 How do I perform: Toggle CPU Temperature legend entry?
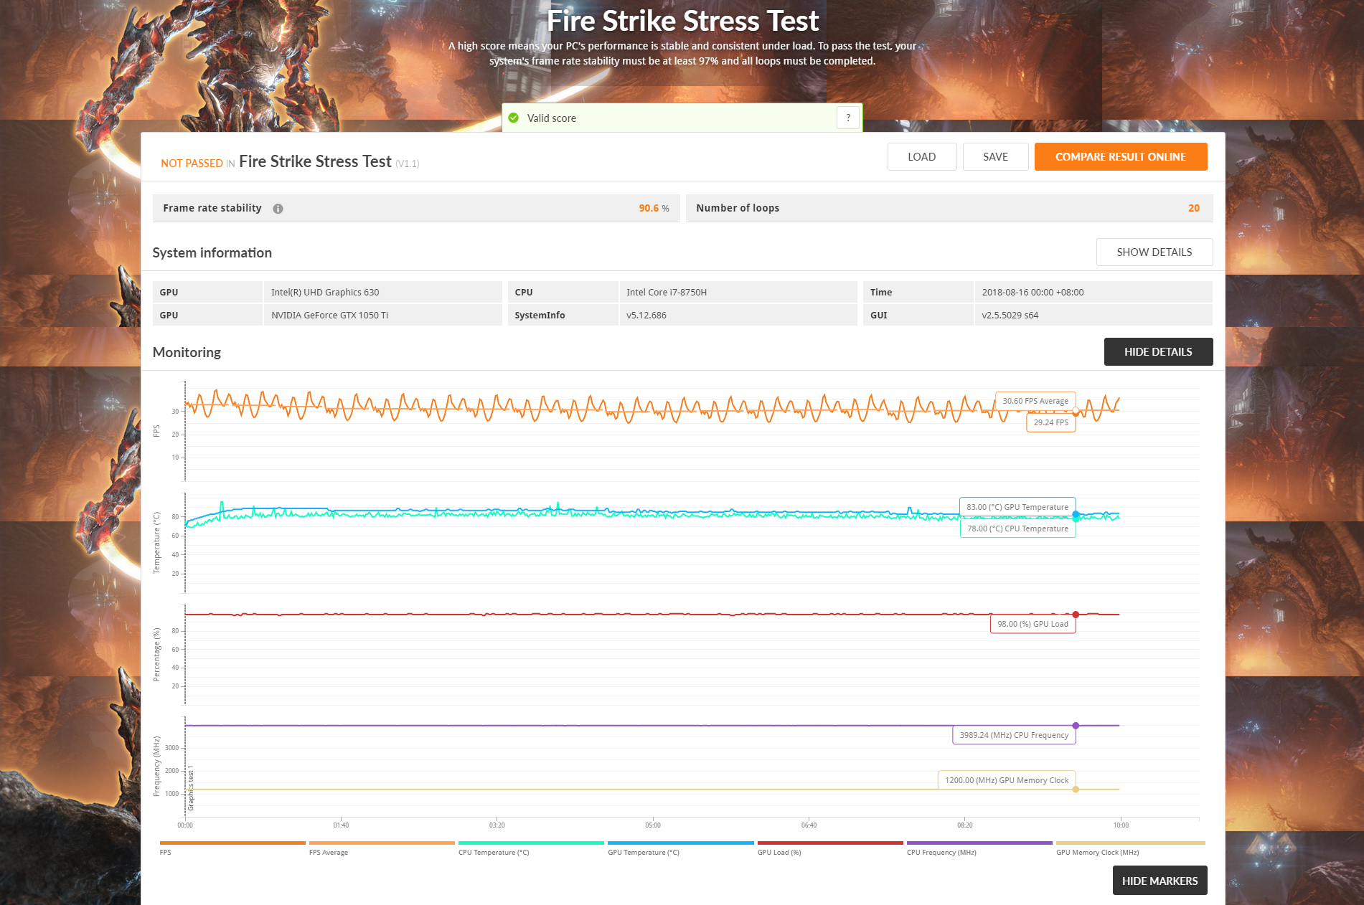(494, 853)
